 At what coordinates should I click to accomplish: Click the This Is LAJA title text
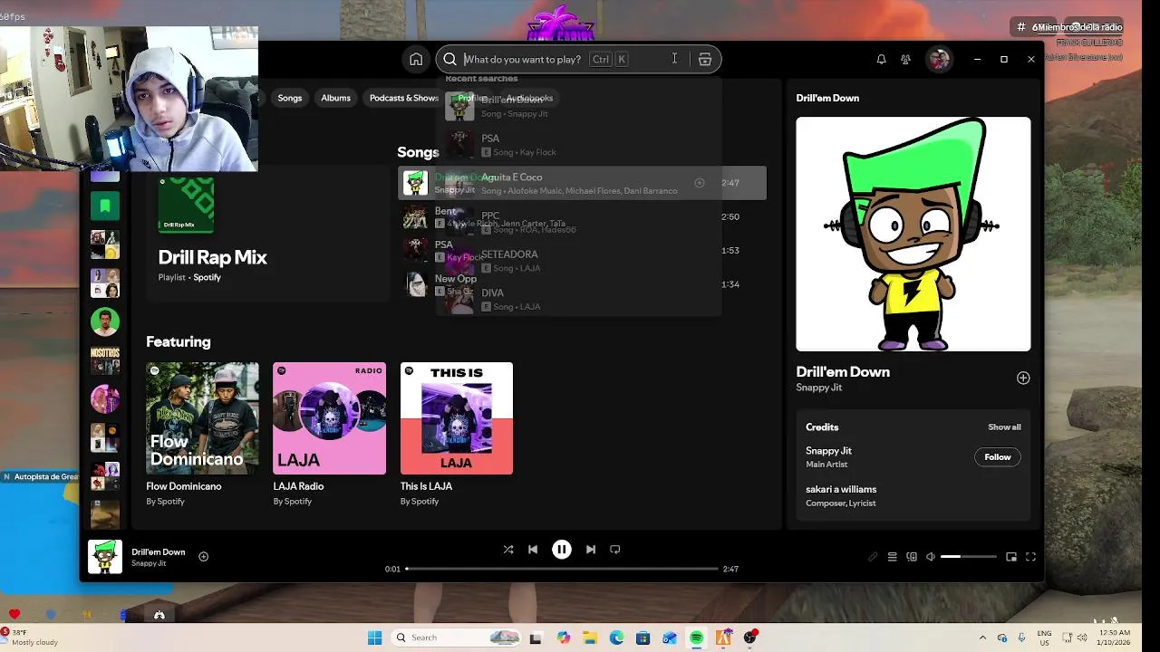tap(426, 486)
